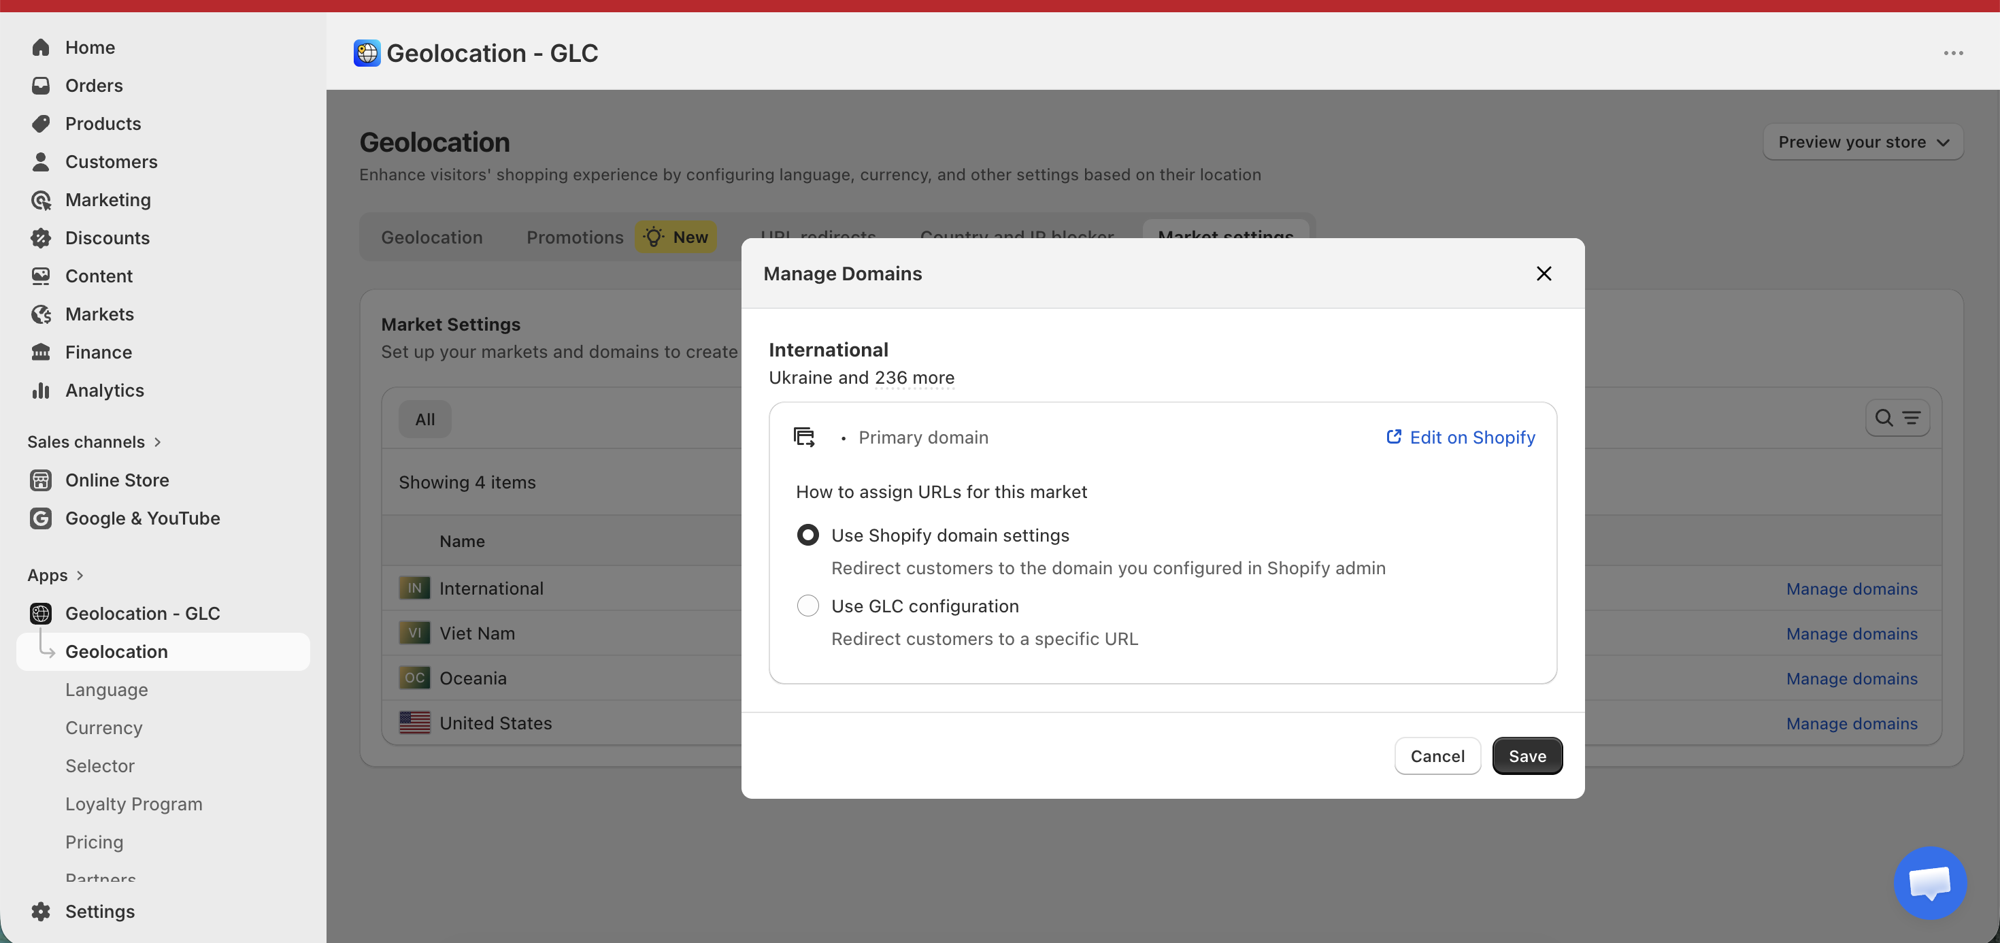Image resolution: width=2000 pixels, height=943 pixels.
Task: Open Loyalty Program submenu item
Action: click(133, 804)
